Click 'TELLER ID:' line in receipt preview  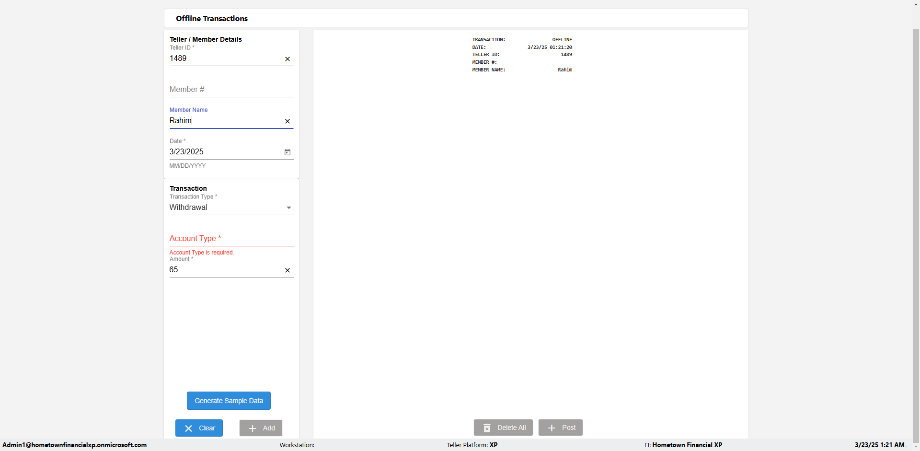pos(522,55)
